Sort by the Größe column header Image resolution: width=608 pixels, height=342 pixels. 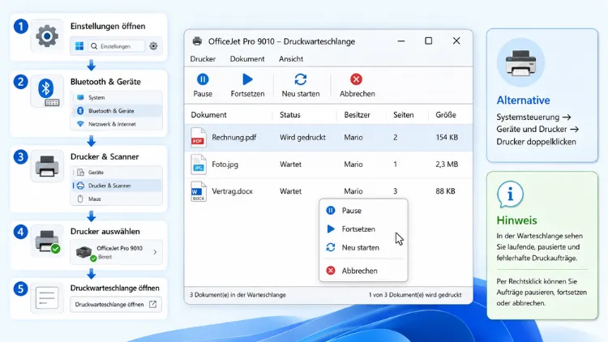(x=446, y=115)
